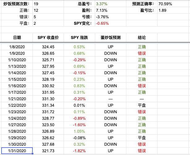
Task: Select the 预测正确率 value 70.59%
Action: coord(165,4)
